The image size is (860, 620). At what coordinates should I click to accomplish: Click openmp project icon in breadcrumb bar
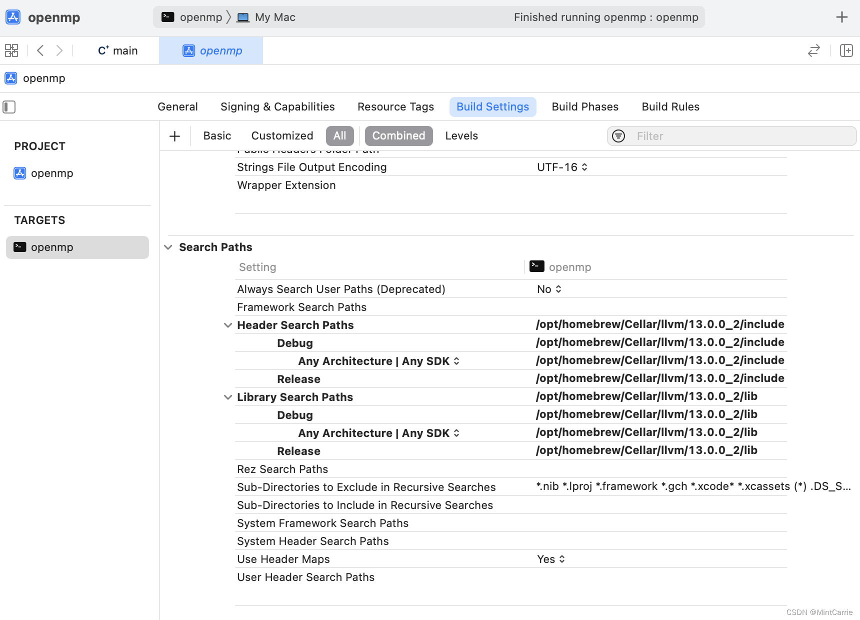[11, 78]
